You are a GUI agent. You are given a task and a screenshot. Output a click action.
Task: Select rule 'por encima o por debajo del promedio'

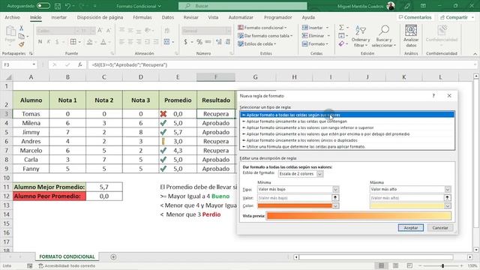click(347, 134)
